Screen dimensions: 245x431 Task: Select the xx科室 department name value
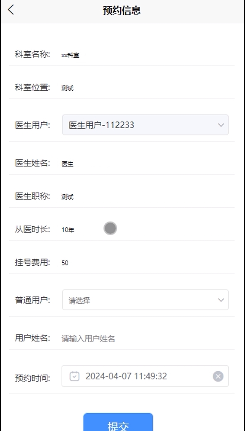point(70,55)
